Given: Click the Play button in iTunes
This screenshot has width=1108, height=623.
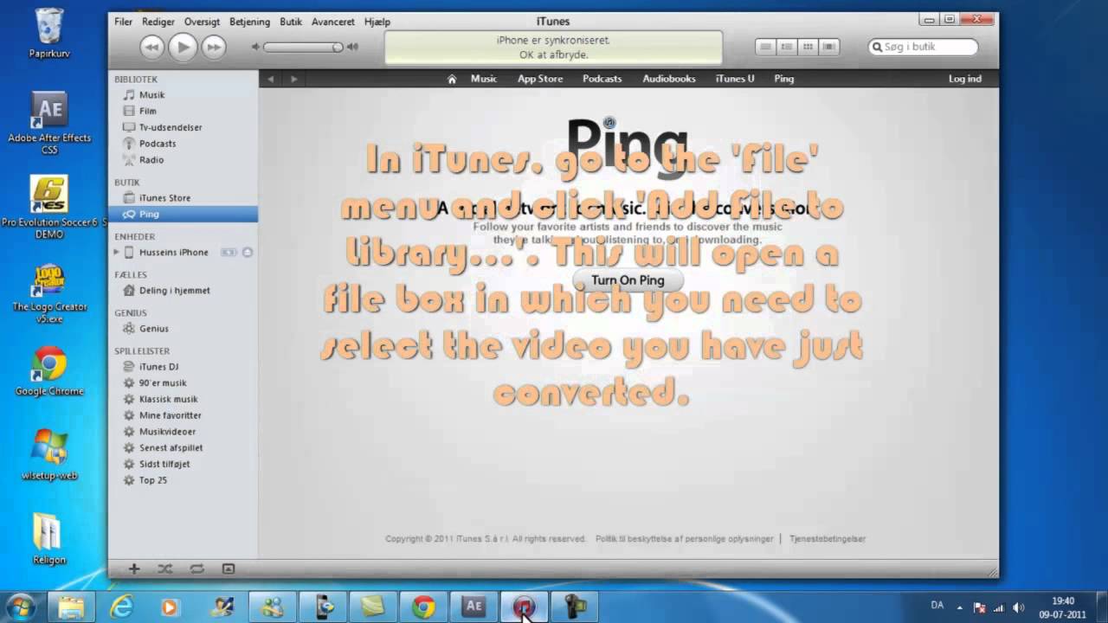Looking at the screenshot, I should tap(183, 47).
